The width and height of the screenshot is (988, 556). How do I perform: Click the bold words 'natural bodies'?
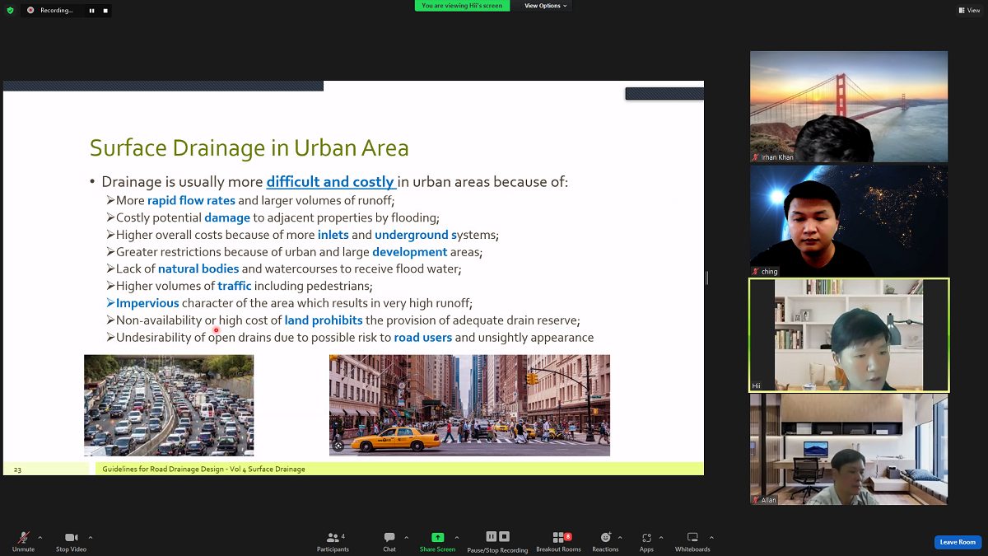click(198, 269)
